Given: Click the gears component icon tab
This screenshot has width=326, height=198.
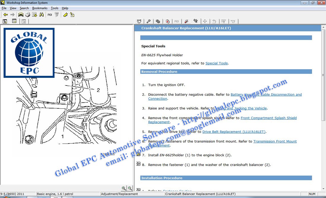Looking at the screenshot, I should pos(158,21).
